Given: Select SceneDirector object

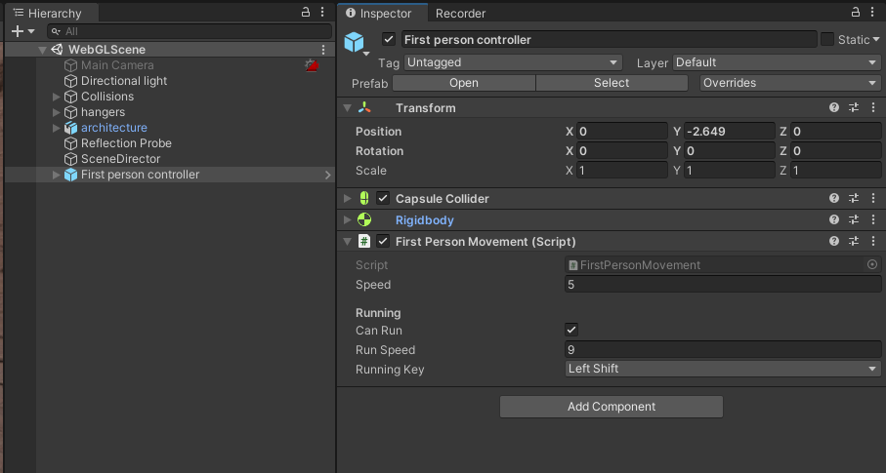Looking at the screenshot, I should coord(120,159).
